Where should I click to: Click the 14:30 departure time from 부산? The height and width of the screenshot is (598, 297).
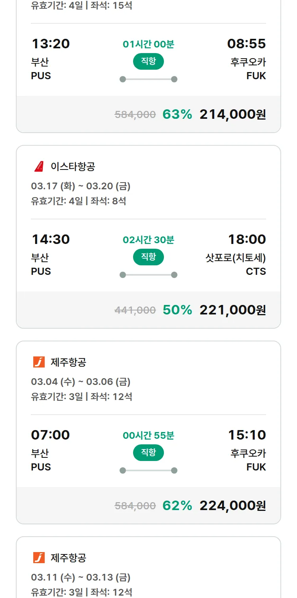(51, 239)
